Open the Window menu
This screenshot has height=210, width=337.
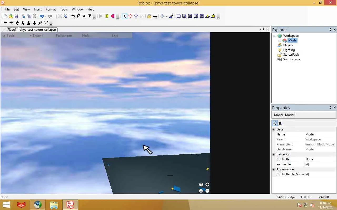click(78, 9)
